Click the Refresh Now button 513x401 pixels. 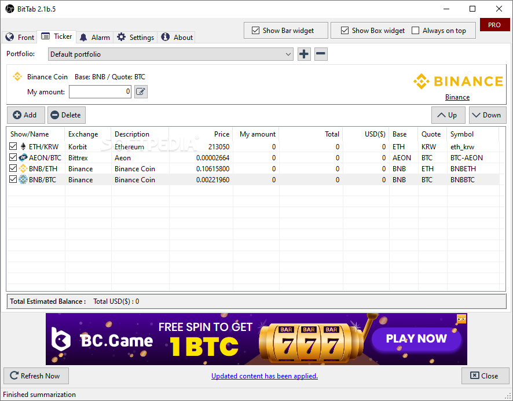[x=36, y=376]
